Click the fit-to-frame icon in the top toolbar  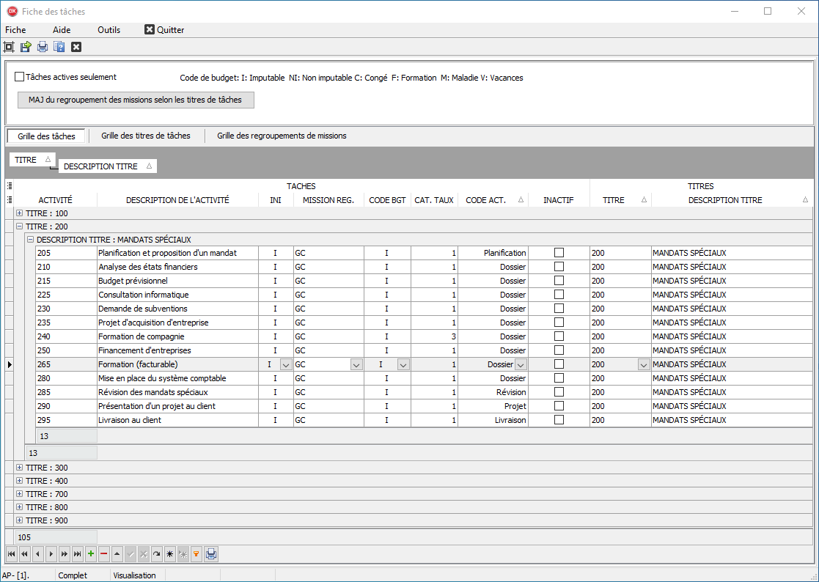point(9,47)
